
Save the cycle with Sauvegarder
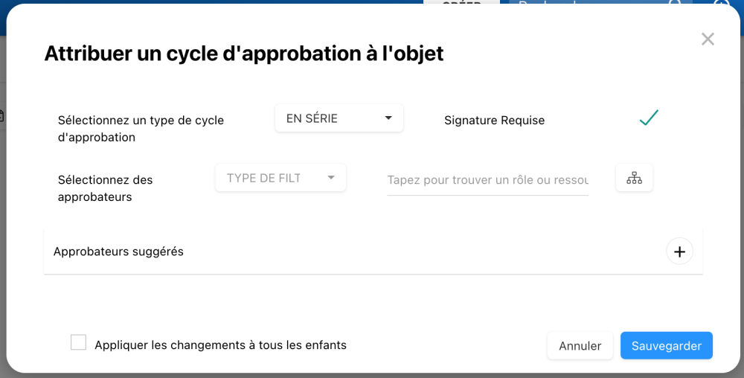666,346
